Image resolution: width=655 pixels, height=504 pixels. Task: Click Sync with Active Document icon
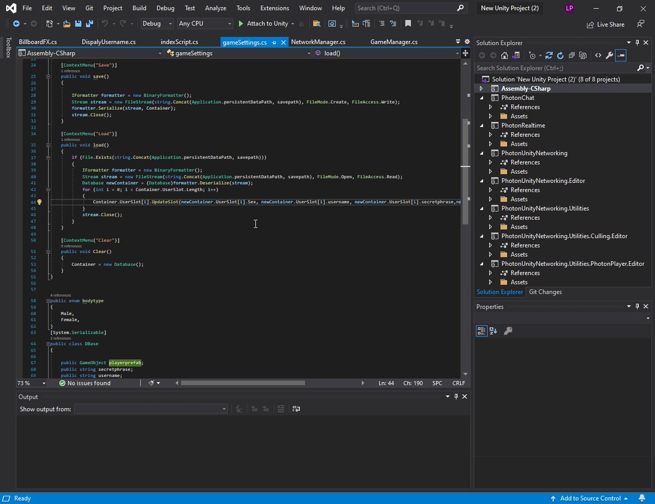549,56
